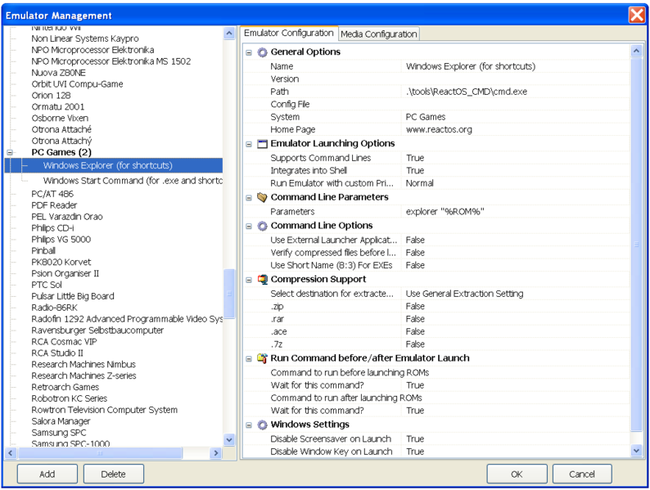Collapse the Command Line Options section
The width and height of the screenshot is (650, 490).
click(249, 226)
